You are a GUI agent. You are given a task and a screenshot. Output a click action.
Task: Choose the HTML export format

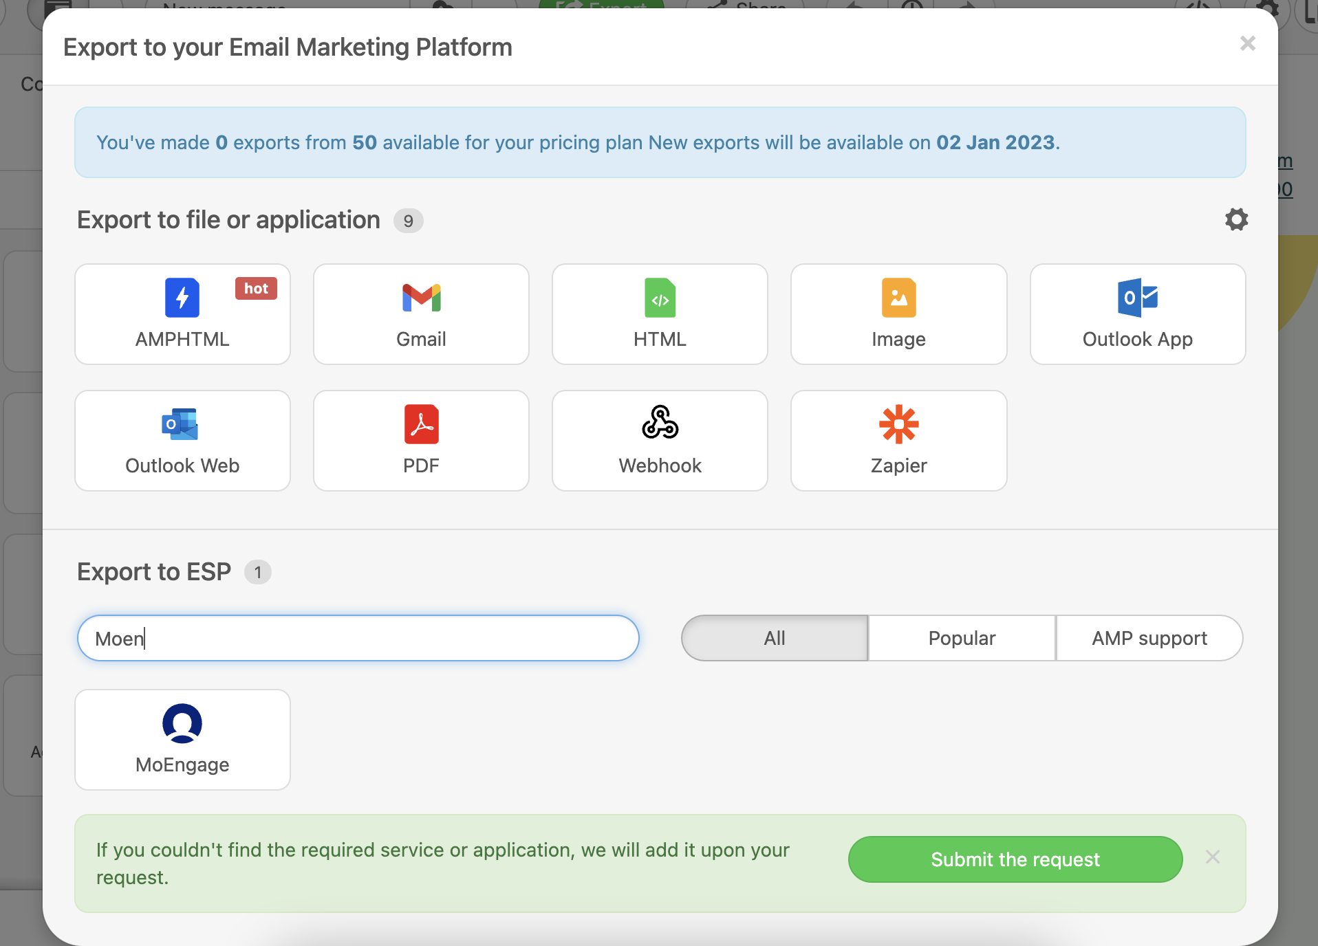pos(659,314)
